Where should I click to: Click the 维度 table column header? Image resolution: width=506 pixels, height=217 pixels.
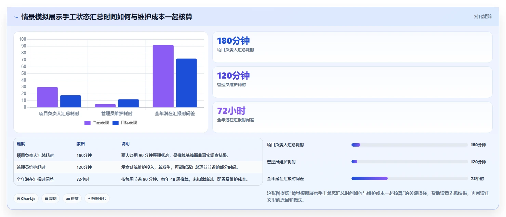point(21,144)
